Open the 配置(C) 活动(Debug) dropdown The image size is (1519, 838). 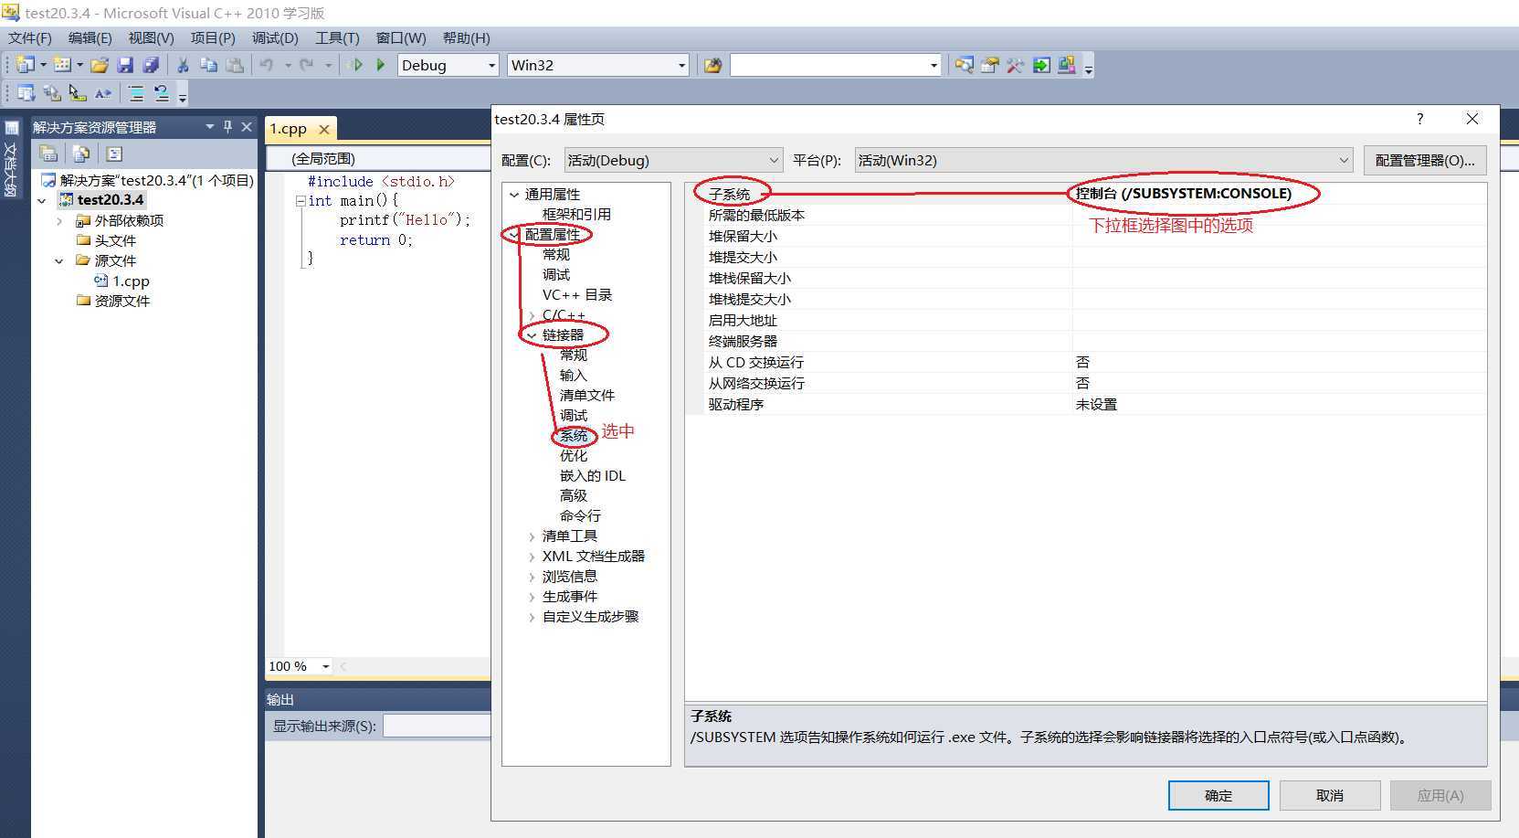pyautogui.click(x=773, y=160)
